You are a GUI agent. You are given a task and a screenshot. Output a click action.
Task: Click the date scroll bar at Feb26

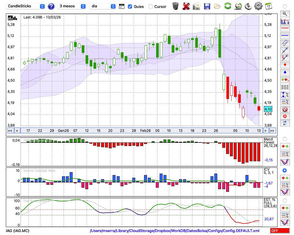pos(146,131)
